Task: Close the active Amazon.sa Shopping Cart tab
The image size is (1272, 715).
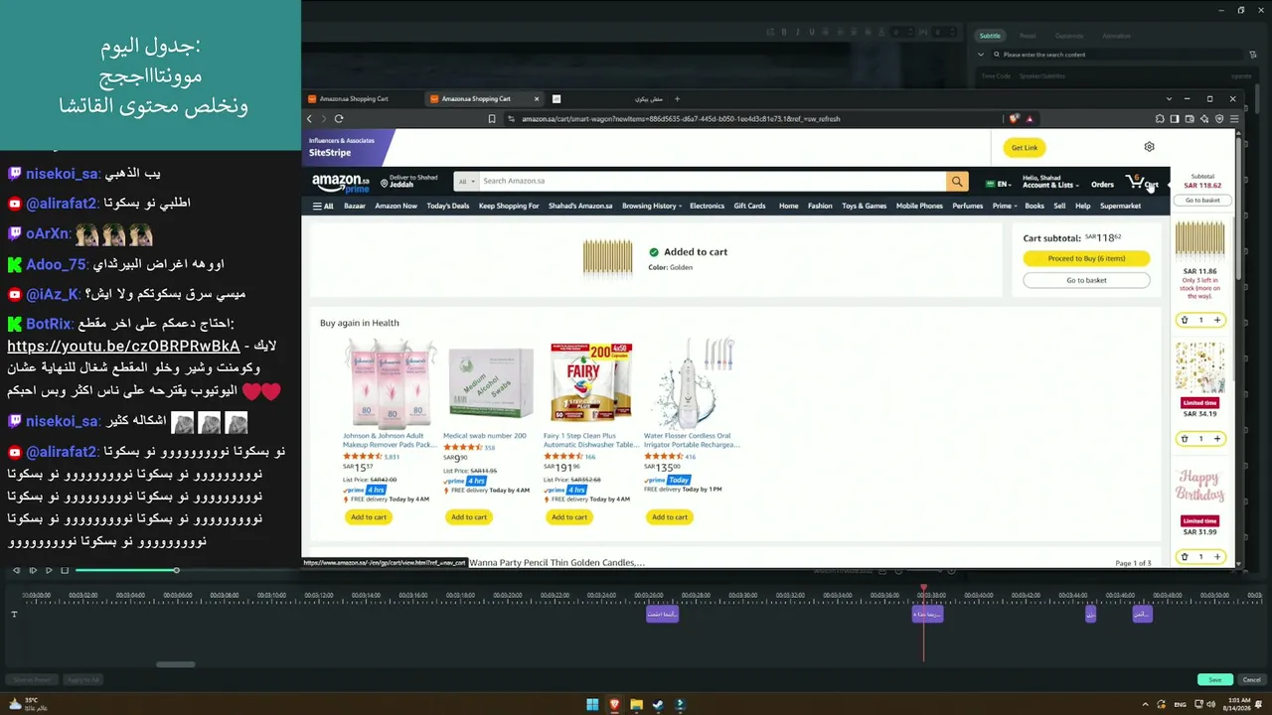Action: [x=537, y=98]
